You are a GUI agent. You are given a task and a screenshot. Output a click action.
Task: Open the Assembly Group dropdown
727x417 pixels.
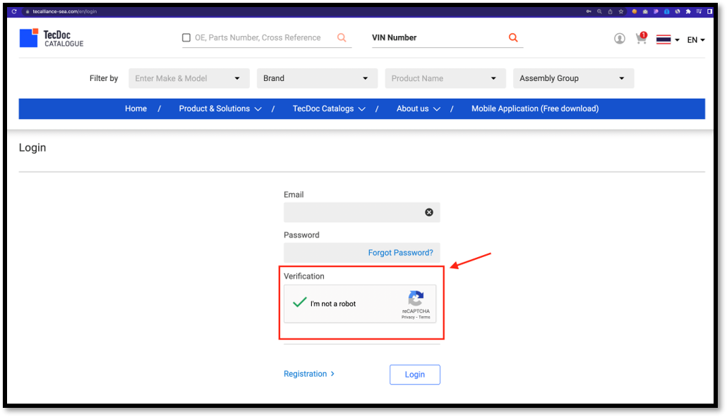point(573,78)
